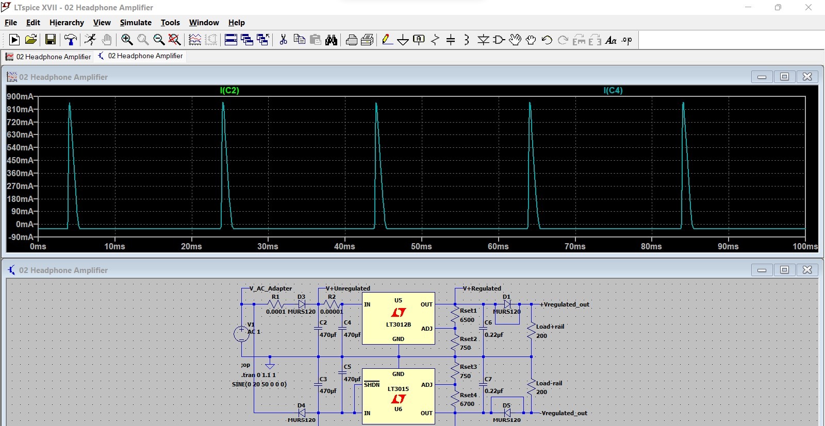Click the Rset4 resistor label
The width and height of the screenshot is (825, 426).
468,395
